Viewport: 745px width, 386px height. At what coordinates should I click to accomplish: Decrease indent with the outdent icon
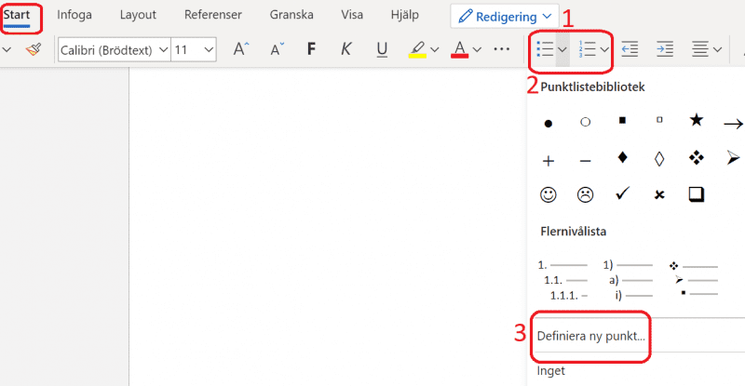pyautogui.click(x=630, y=49)
